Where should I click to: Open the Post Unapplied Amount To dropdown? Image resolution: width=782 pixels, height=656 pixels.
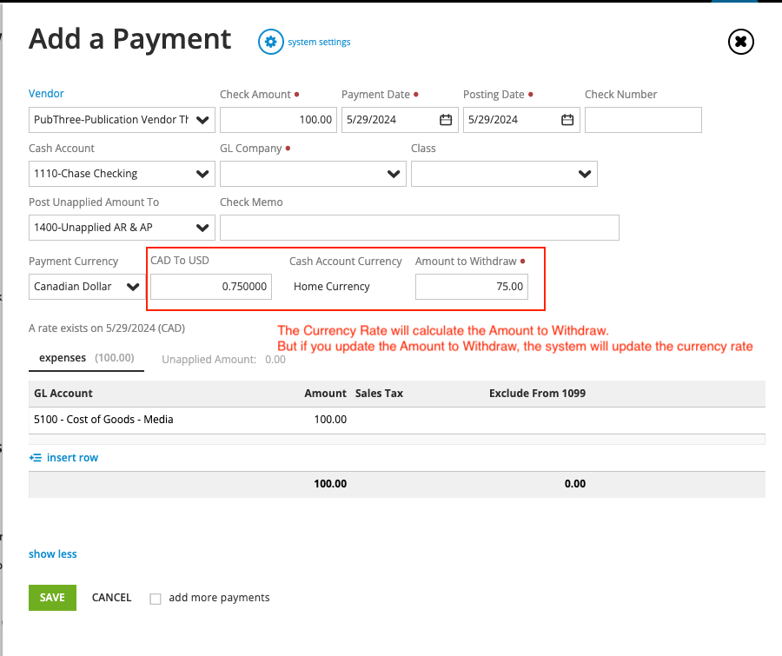202,227
